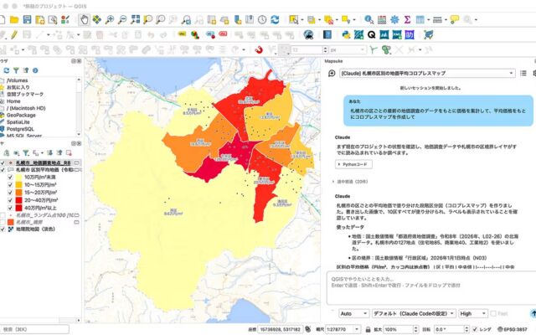
Task: Open the Auto mode dropdown
Action: pos(353,313)
